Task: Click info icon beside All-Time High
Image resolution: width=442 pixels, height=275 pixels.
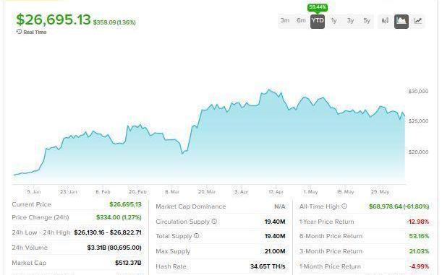Action: click(344, 206)
